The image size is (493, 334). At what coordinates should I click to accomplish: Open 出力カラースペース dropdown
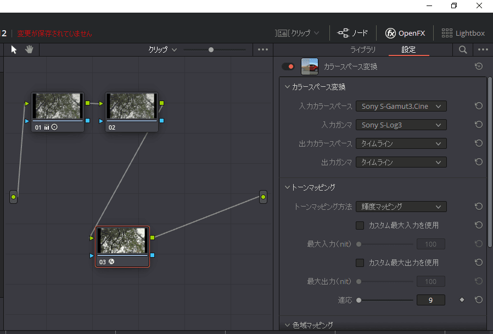tap(401, 144)
